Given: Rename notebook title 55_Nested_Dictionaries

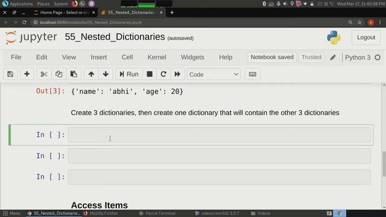Looking at the screenshot, I should tap(115, 37).
